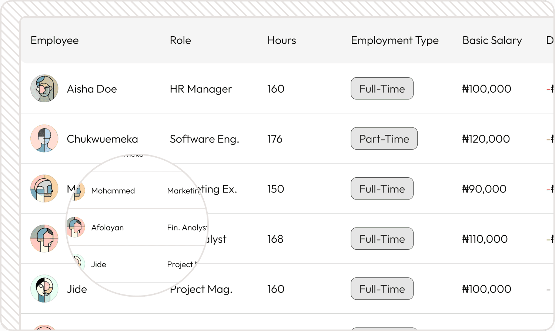Click Mohammed's small avatar inside the magnifier
This screenshot has width=555, height=331.
(76, 191)
